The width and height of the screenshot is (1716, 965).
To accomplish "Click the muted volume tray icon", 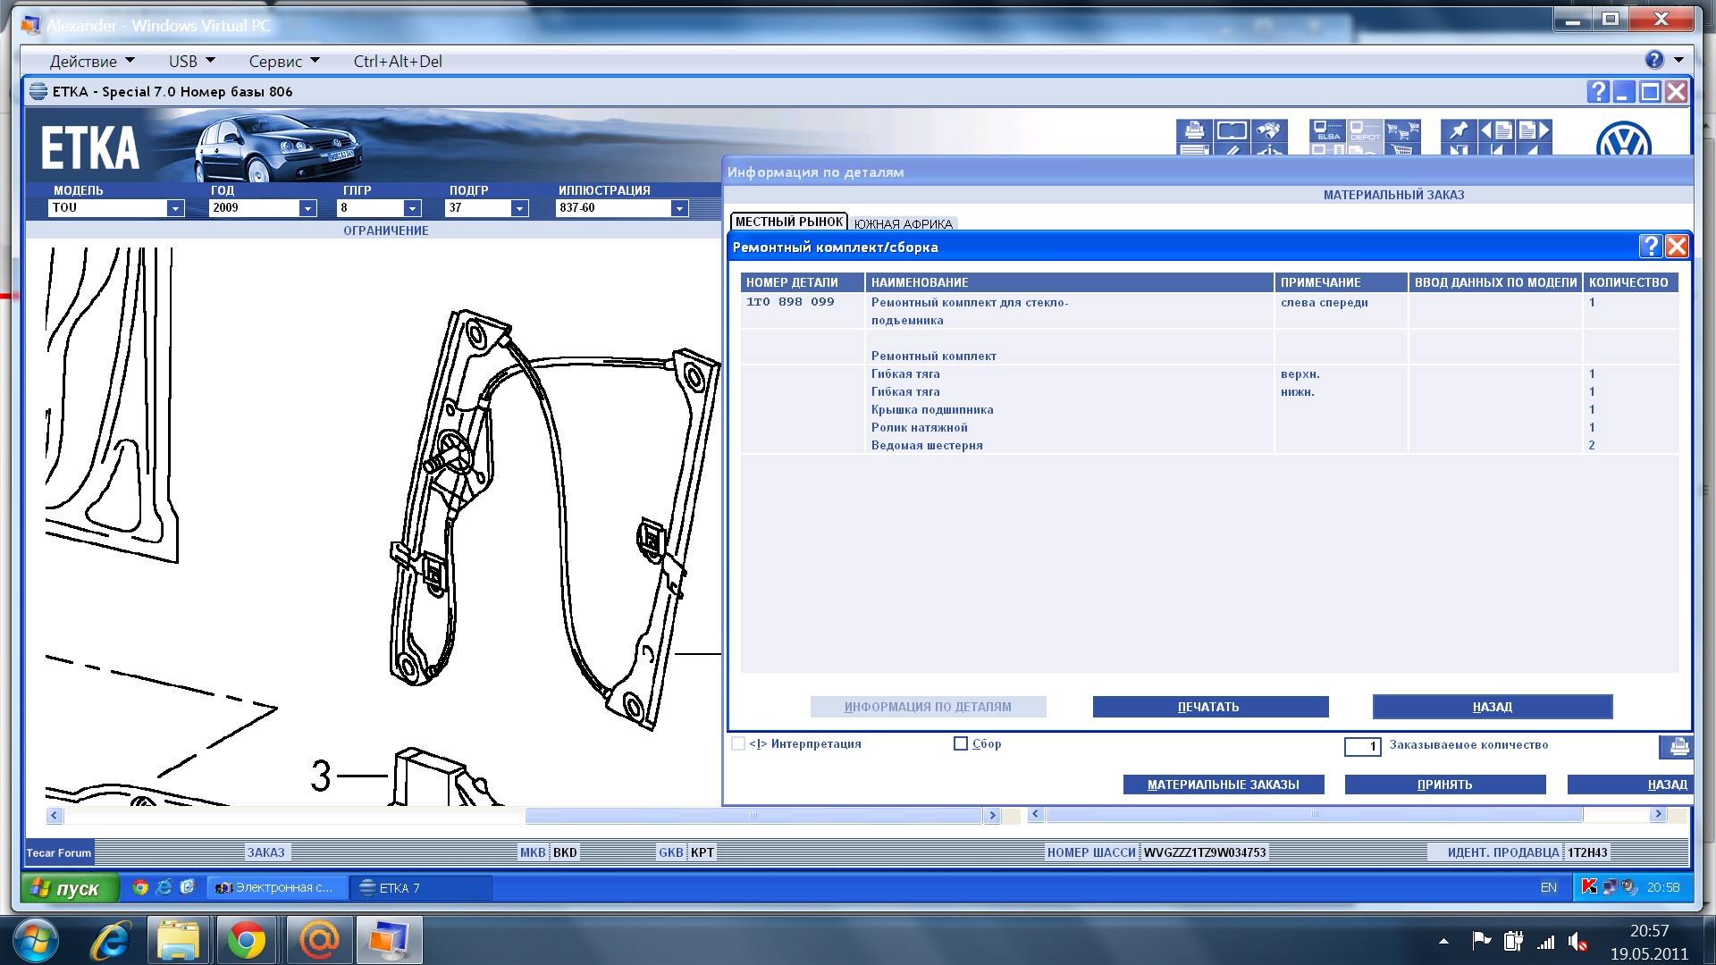I will (x=1578, y=942).
